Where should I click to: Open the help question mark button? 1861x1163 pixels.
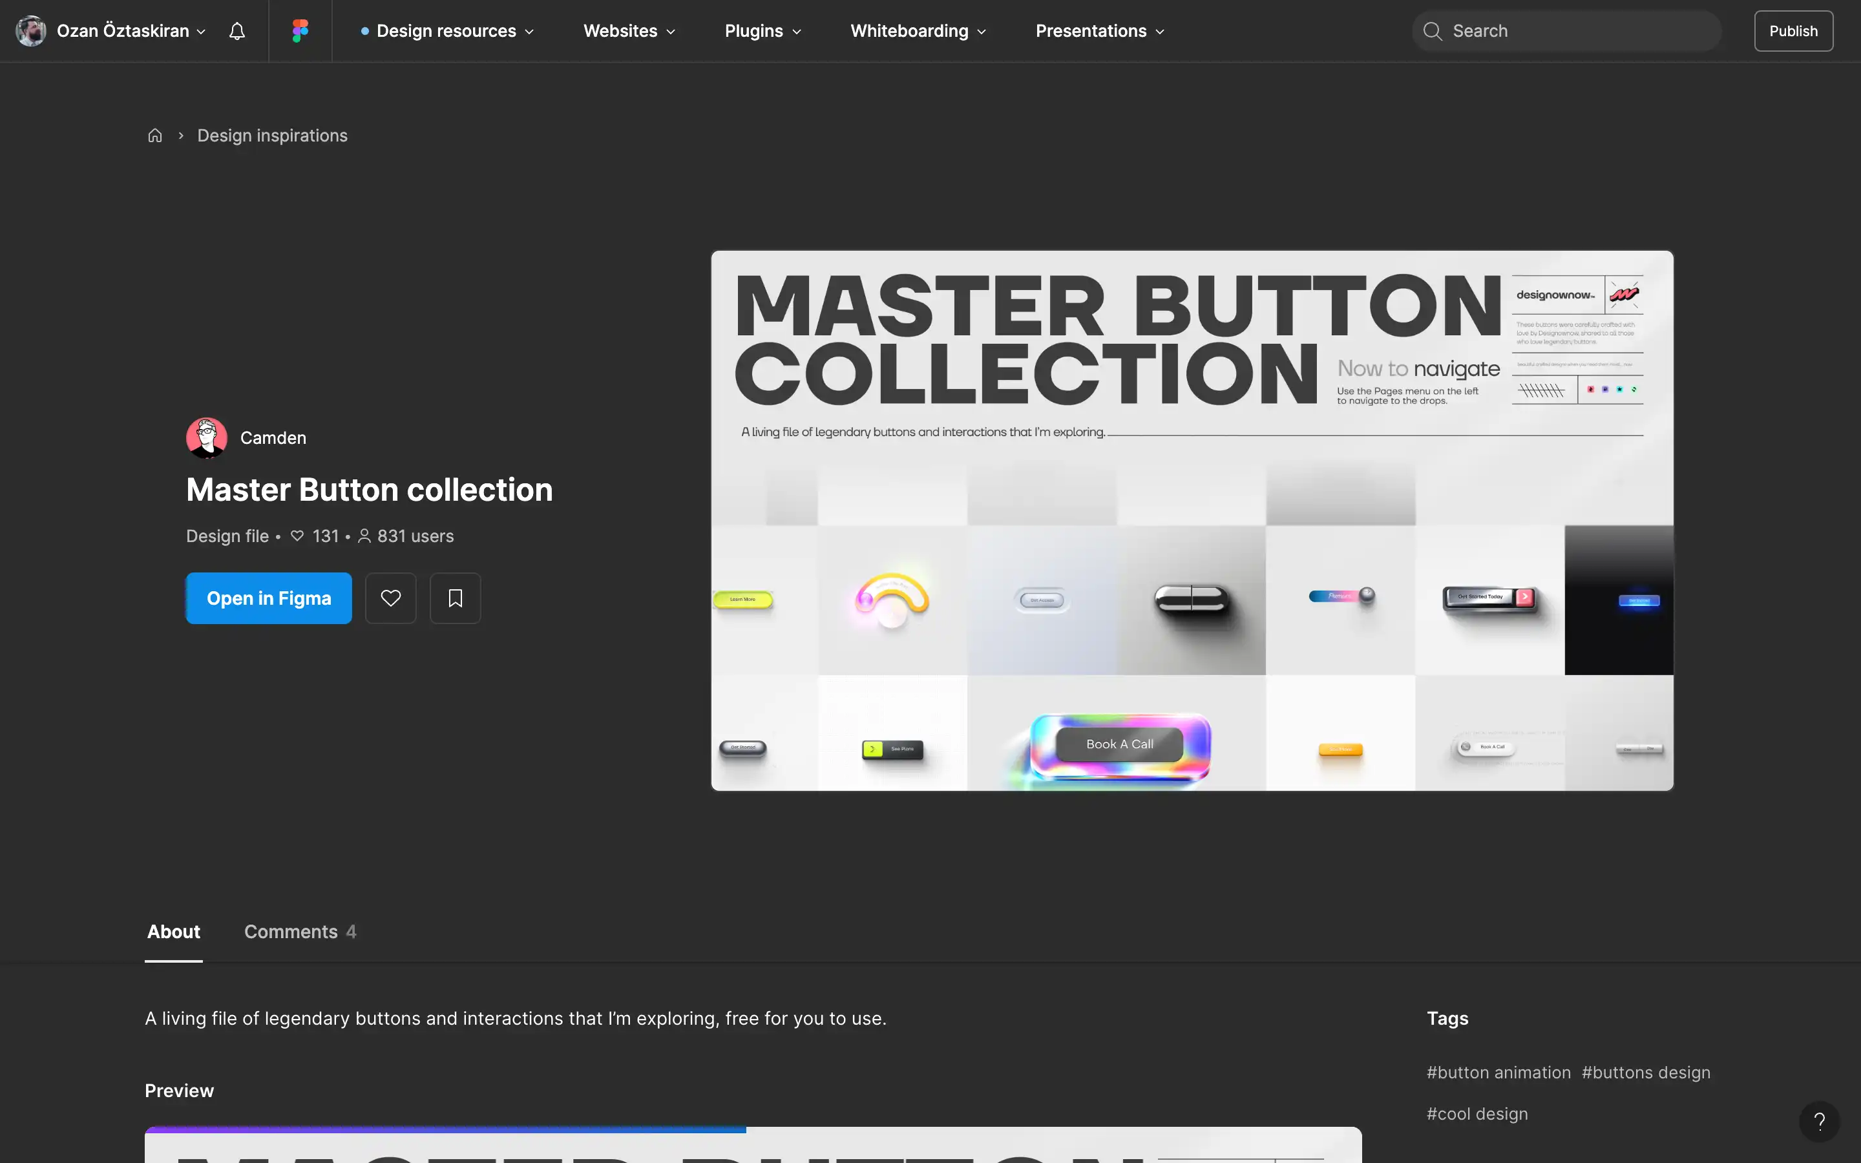[1820, 1122]
